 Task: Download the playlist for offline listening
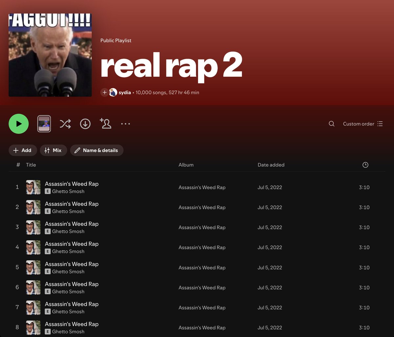tap(85, 124)
